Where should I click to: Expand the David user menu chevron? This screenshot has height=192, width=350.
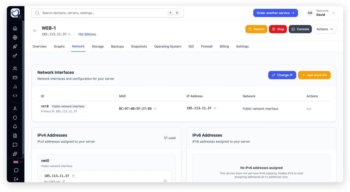(x=334, y=13)
